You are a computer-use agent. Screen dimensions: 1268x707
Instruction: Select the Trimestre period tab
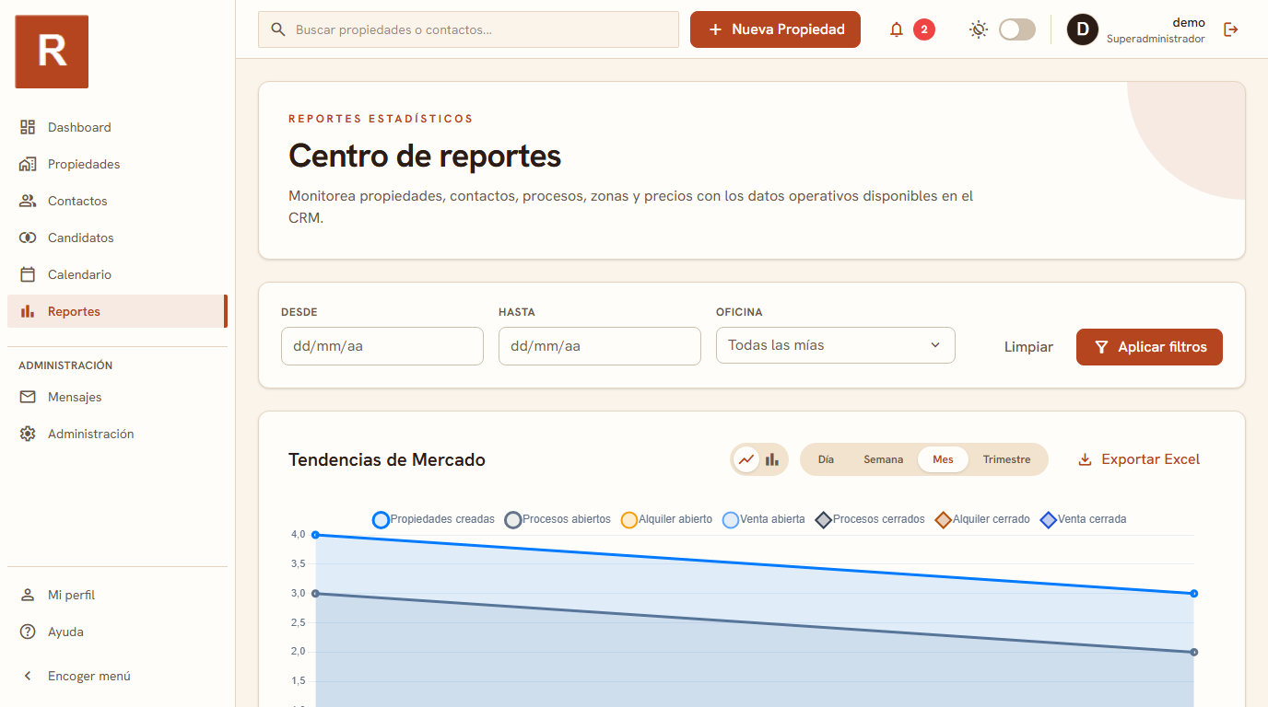(x=1006, y=459)
